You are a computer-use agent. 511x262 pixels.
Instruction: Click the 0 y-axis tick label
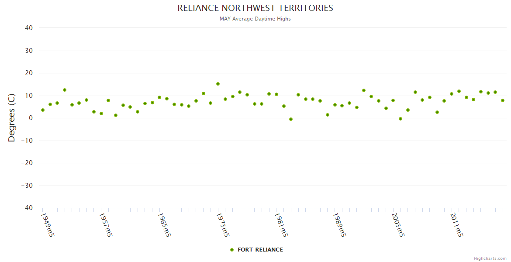31,118
